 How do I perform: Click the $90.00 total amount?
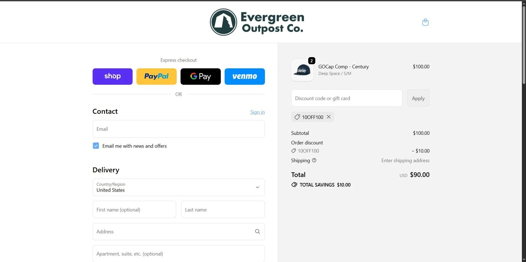point(420,175)
